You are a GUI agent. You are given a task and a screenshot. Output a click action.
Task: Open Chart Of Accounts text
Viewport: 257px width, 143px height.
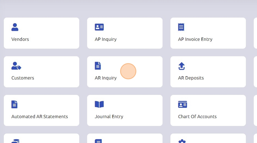(x=197, y=117)
